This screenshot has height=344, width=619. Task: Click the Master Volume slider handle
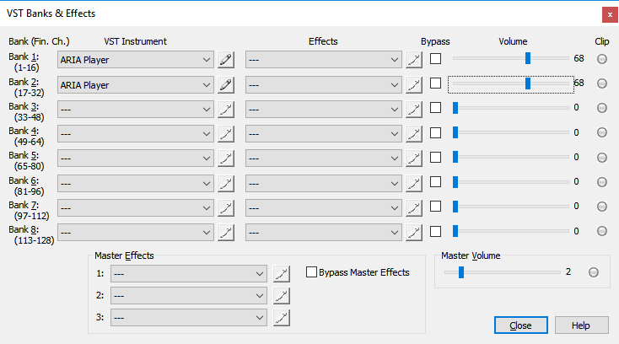(460, 272)
